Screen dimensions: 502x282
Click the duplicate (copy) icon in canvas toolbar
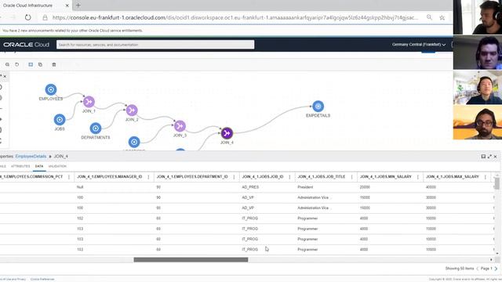(40, 64)
